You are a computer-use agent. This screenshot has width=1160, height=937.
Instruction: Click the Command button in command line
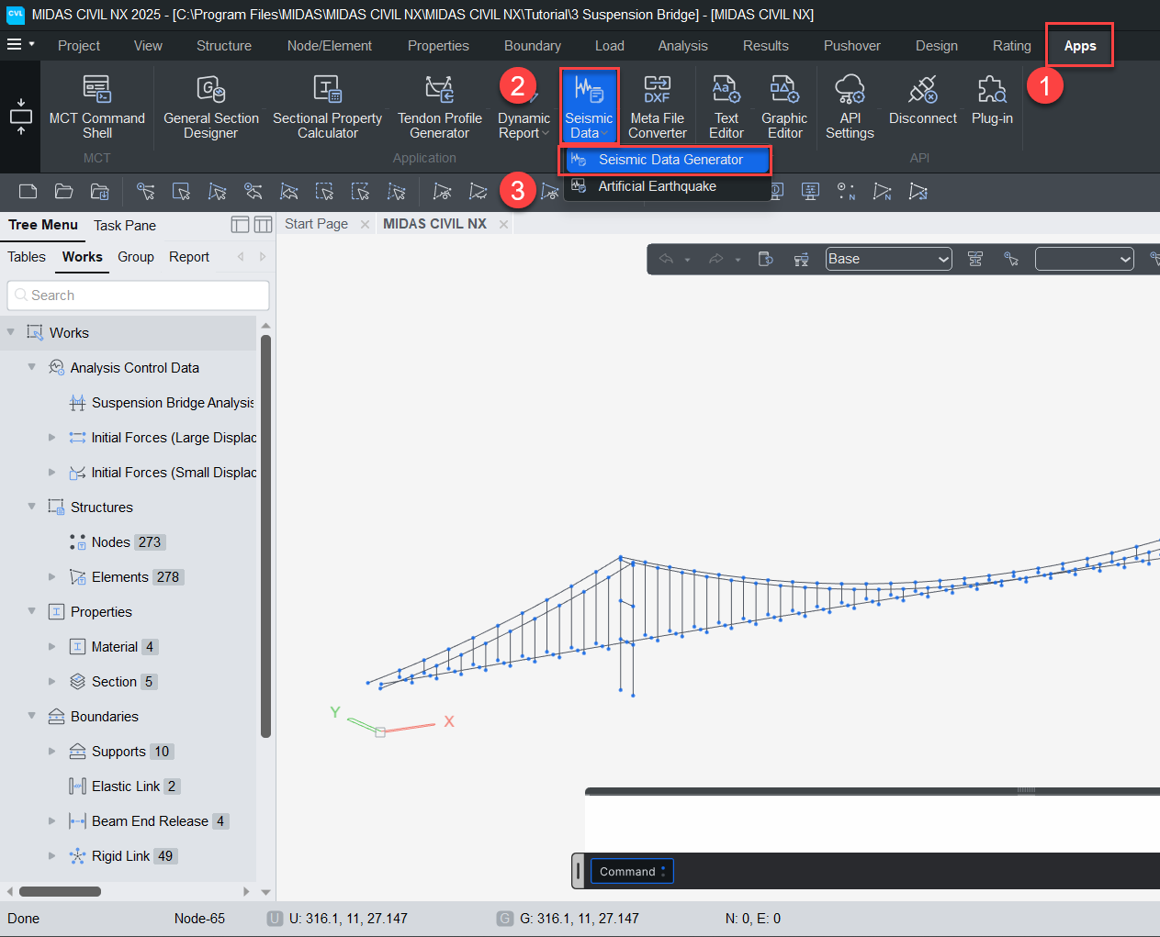[632, 872]
